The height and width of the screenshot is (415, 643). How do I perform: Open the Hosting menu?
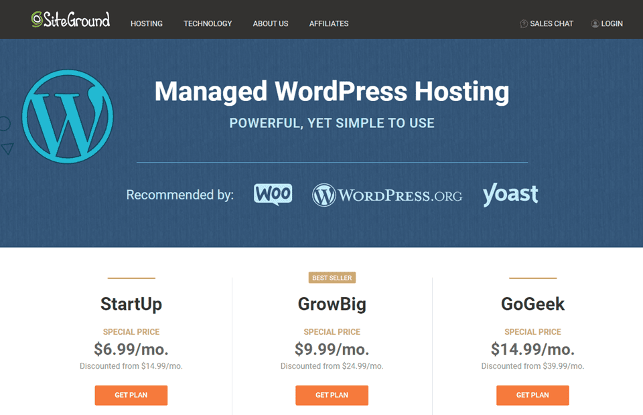146,23
